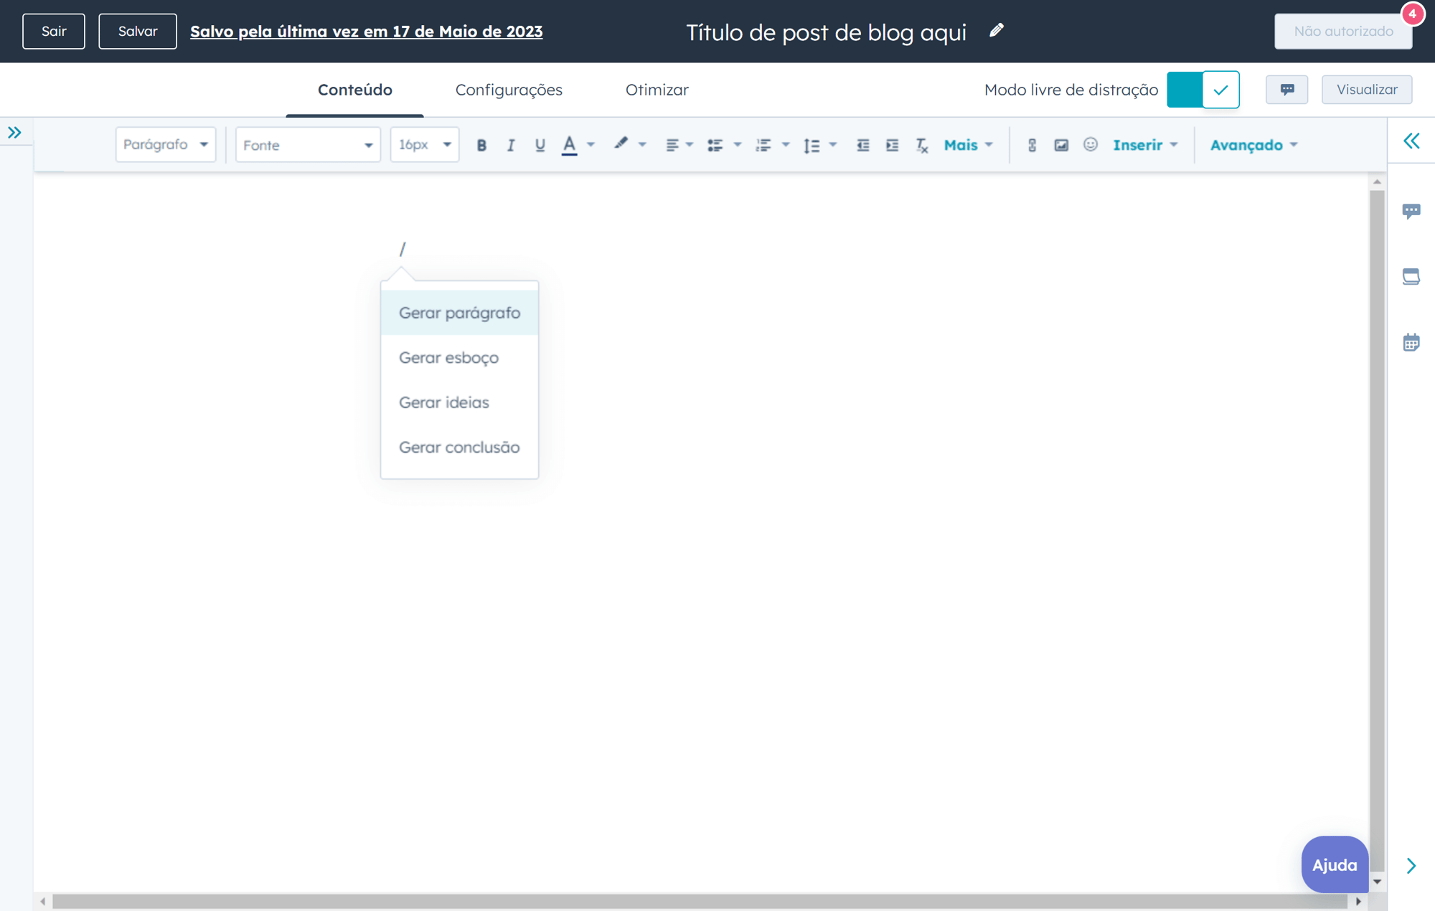
Task: Expand the Avançado menu
Action: point(1253,144)
